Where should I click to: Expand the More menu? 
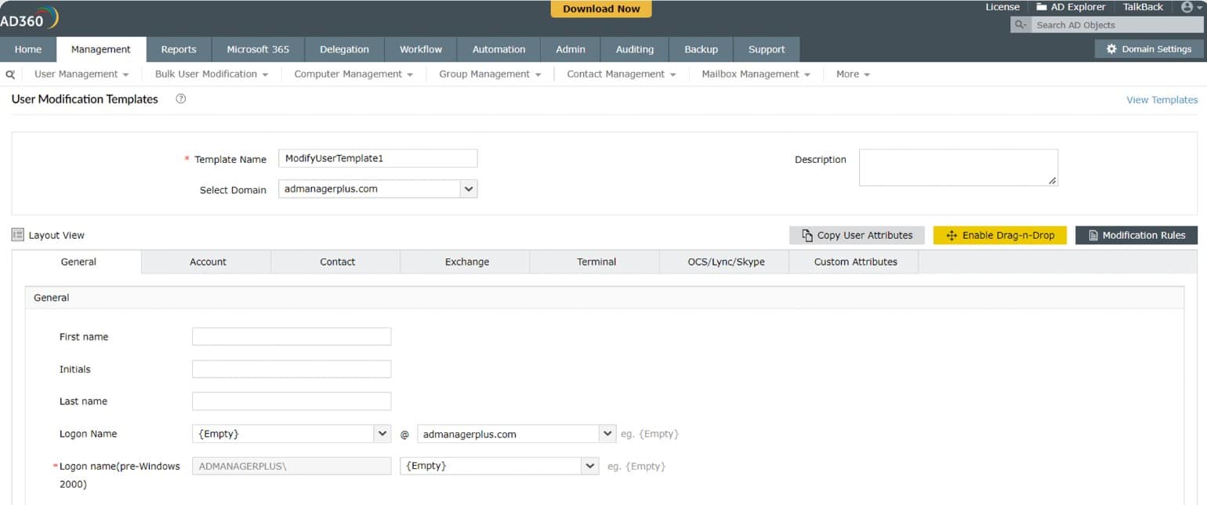(x=853, y=74)
